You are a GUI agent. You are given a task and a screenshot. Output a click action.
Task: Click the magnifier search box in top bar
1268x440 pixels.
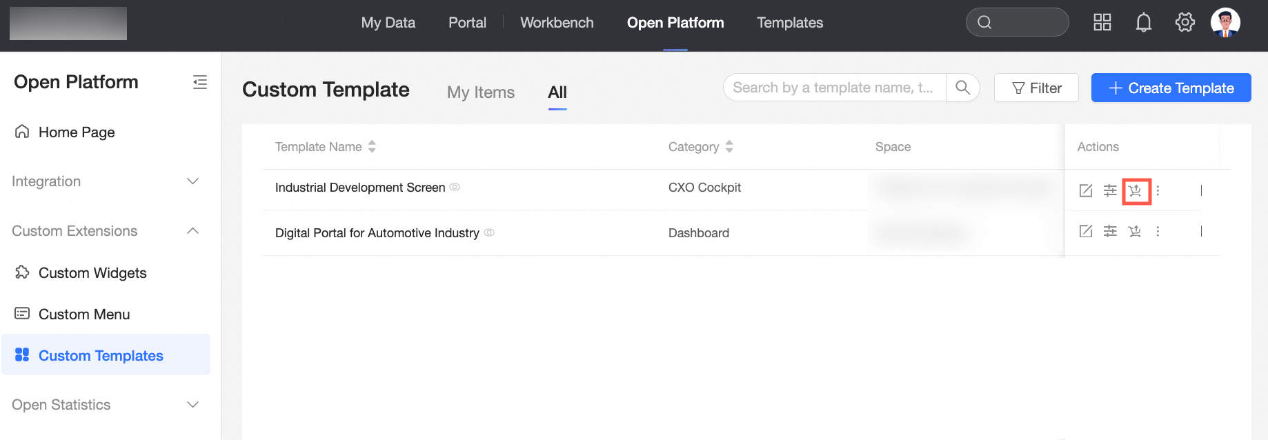click(1018, 22)
